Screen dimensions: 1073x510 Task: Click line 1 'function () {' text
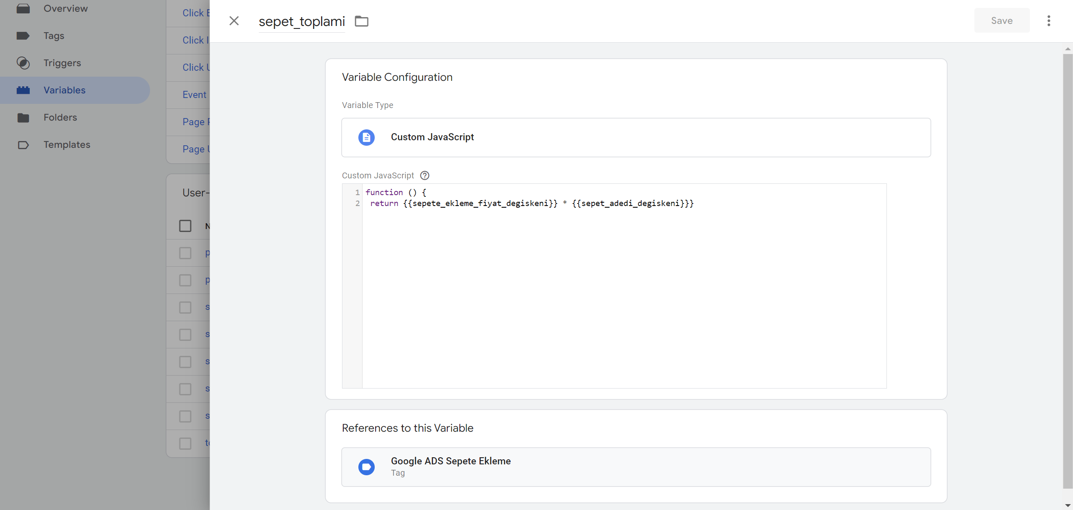coord(396,192)
